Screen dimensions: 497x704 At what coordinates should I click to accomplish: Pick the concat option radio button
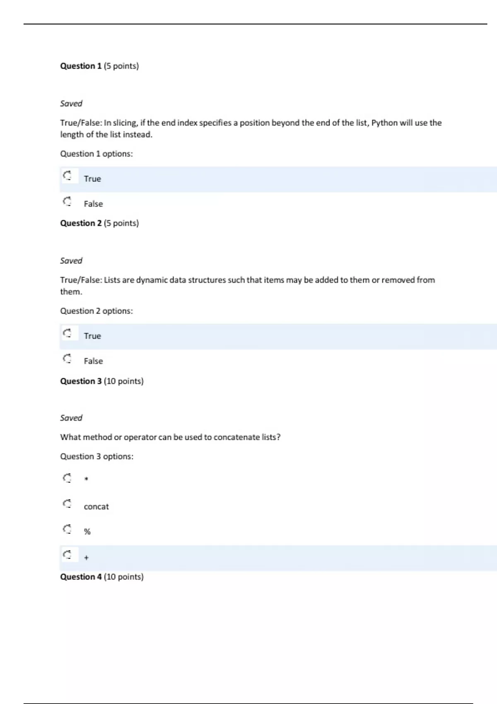(x=68, y=504)
